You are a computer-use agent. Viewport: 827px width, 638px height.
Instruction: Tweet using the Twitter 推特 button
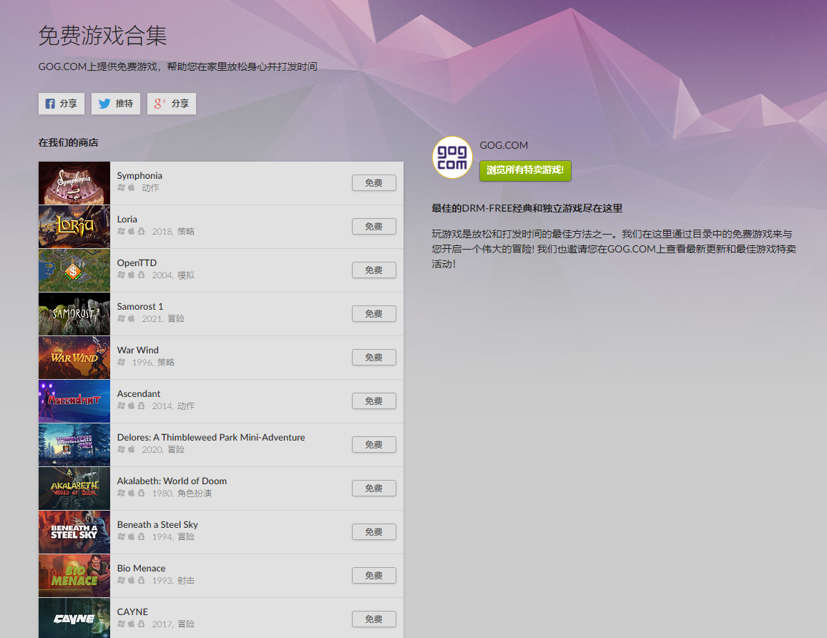[116, 104]
